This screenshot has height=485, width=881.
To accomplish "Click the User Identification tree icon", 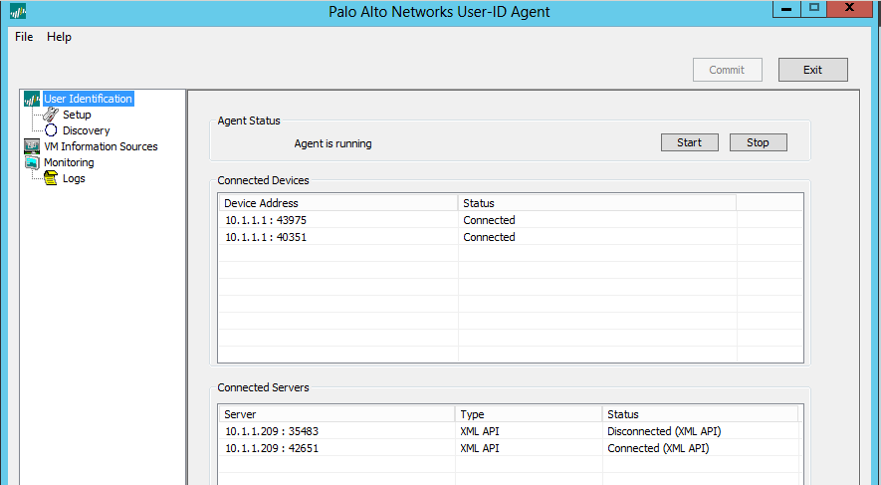I will click(x=31, y=99).
